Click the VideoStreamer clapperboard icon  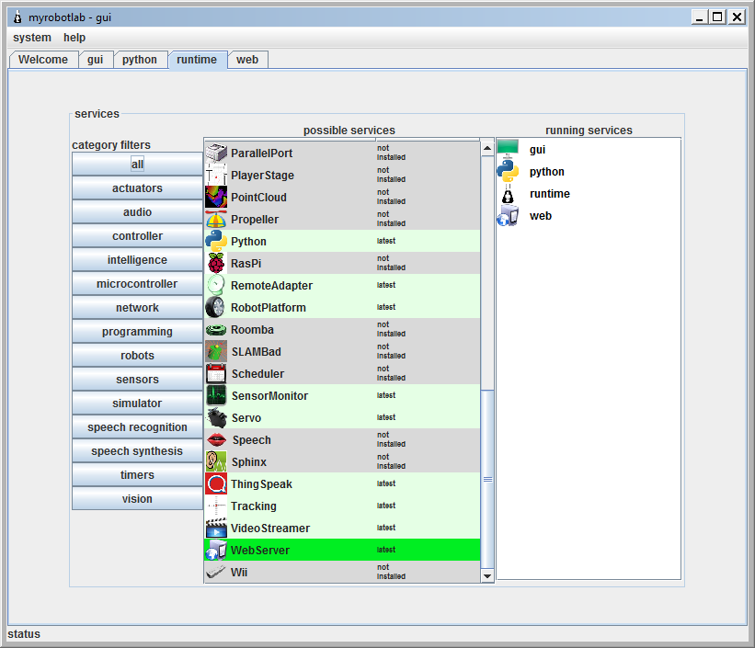point(216,529)
